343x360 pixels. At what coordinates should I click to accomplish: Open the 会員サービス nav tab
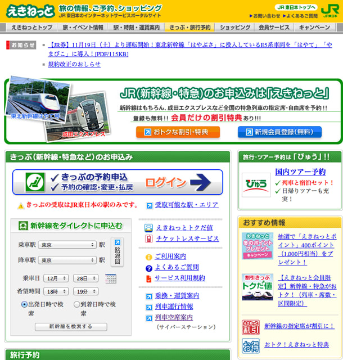tap(274, 28)
